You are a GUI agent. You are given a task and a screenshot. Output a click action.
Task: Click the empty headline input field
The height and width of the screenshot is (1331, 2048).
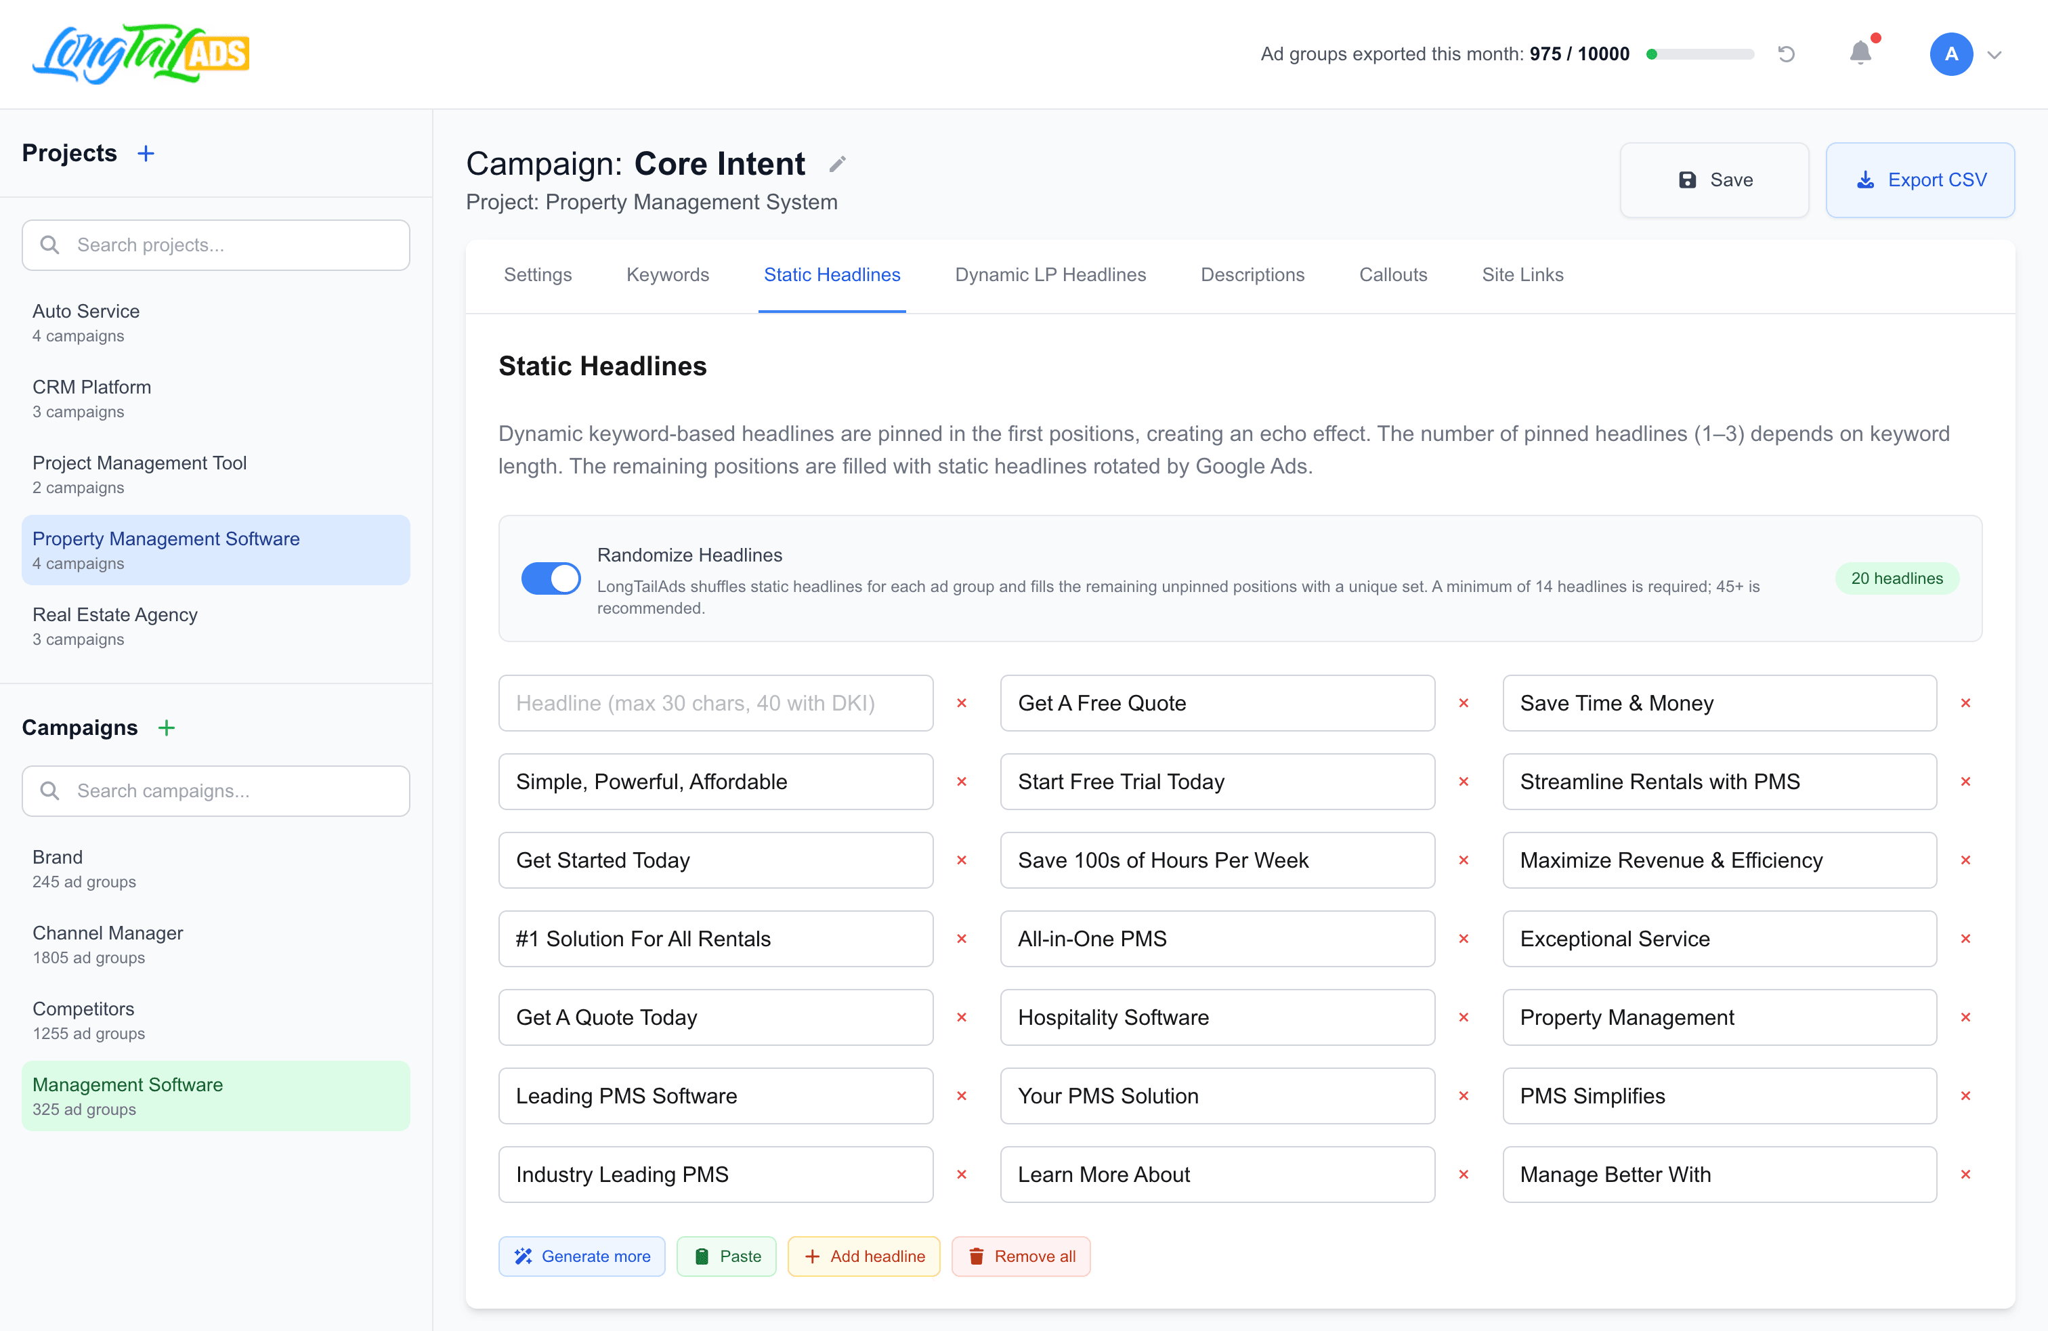[716, 703]
